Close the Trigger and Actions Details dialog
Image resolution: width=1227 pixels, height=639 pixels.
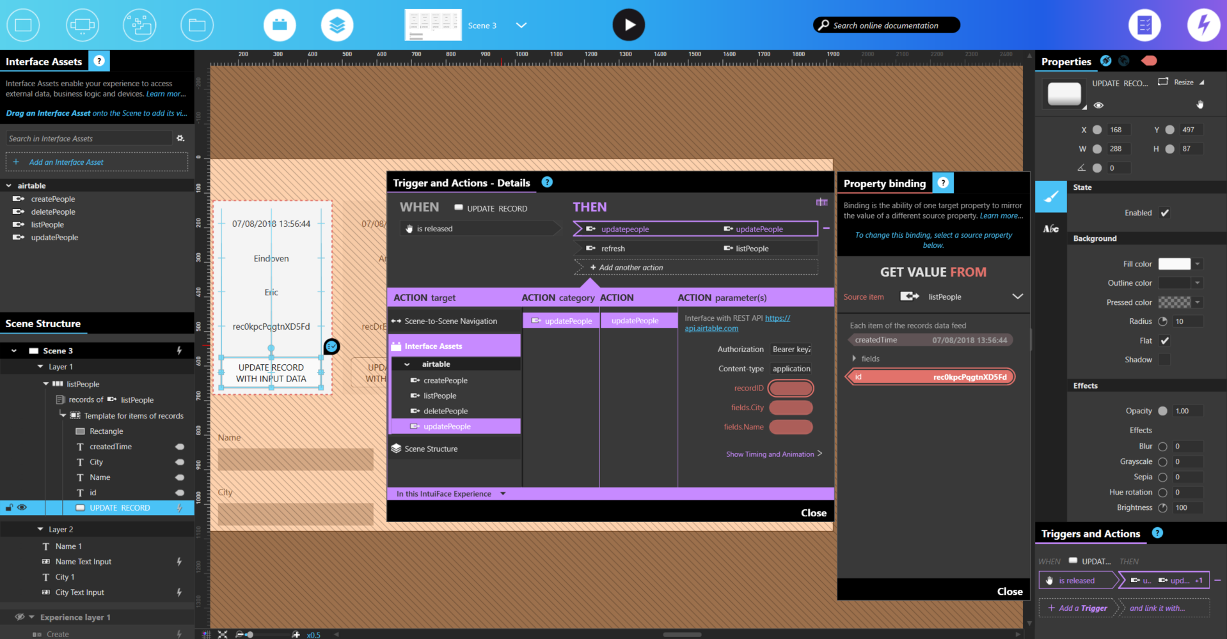[x=814, y=512]
